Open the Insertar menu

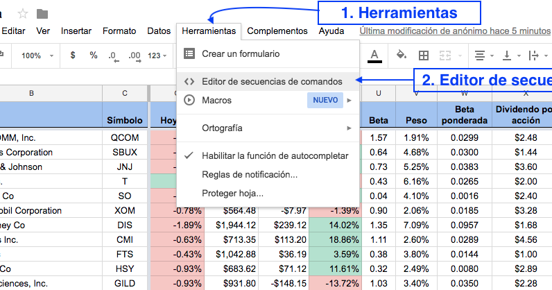point(76,31)
